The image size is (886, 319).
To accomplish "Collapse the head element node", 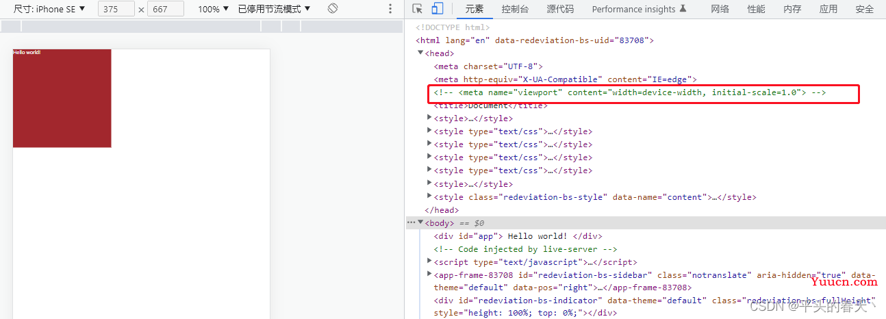I will pyautogui.click(x=420, y=53).
